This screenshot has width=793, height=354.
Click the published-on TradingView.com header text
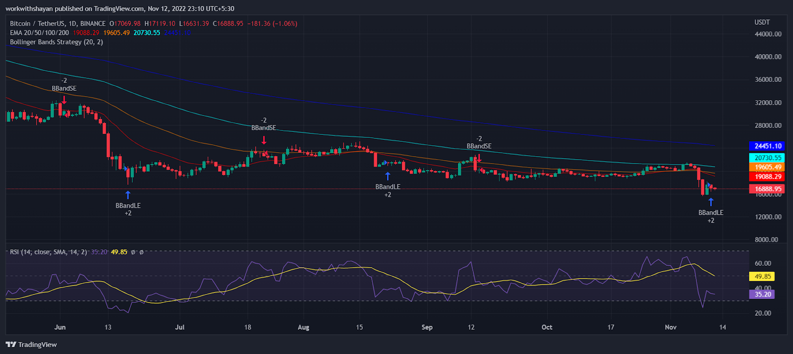coord(120,8)
